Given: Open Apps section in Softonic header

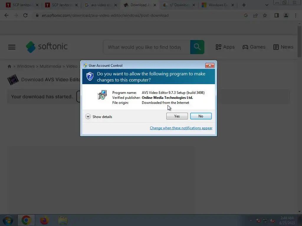Looking at the screenshot, I should [225, 47].
